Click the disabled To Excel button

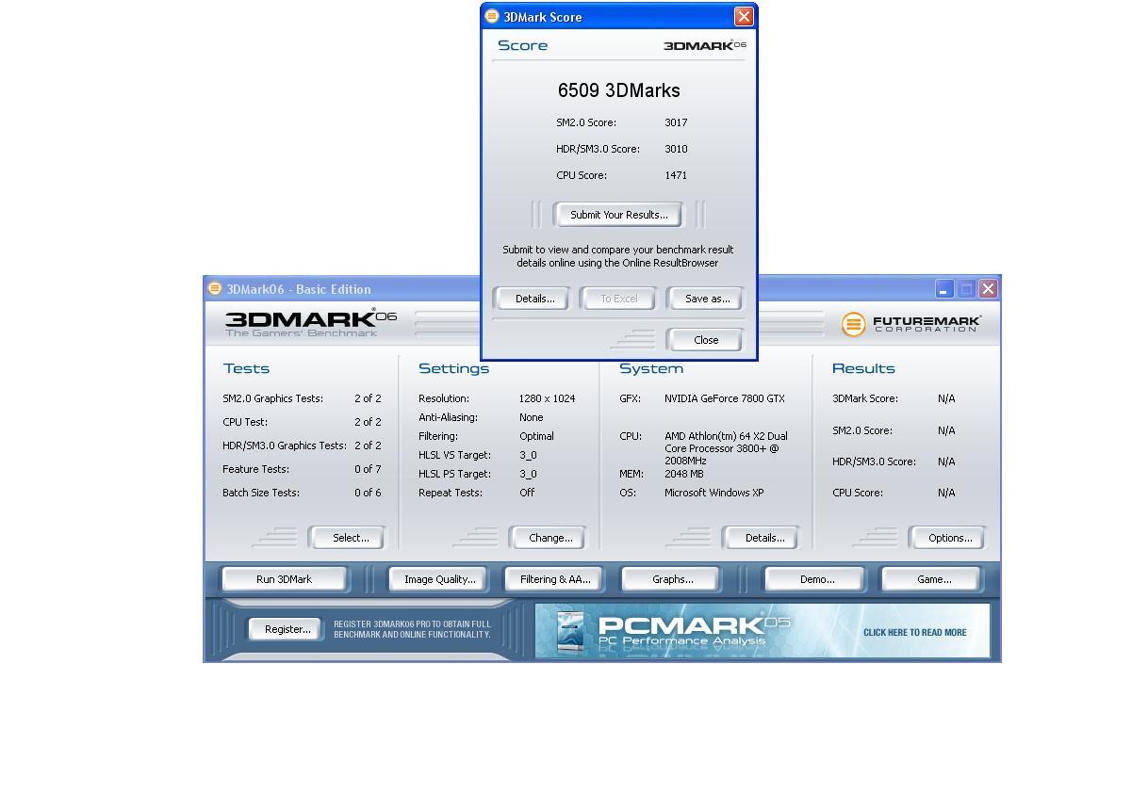pos(618,299)
